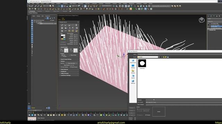
Task: Click the Mirror tool icon
Action: point(114,6)
